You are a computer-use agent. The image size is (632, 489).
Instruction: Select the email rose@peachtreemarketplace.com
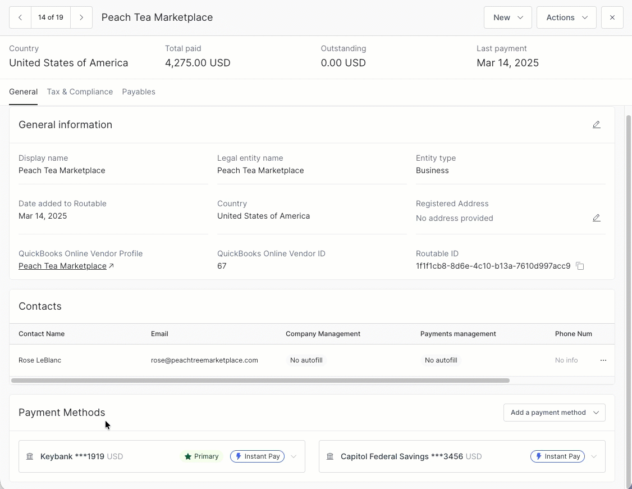click(204, 360)
